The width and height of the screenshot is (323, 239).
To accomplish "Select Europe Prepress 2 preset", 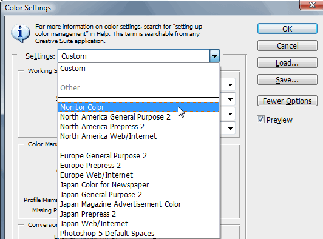I will coord(138,166).
